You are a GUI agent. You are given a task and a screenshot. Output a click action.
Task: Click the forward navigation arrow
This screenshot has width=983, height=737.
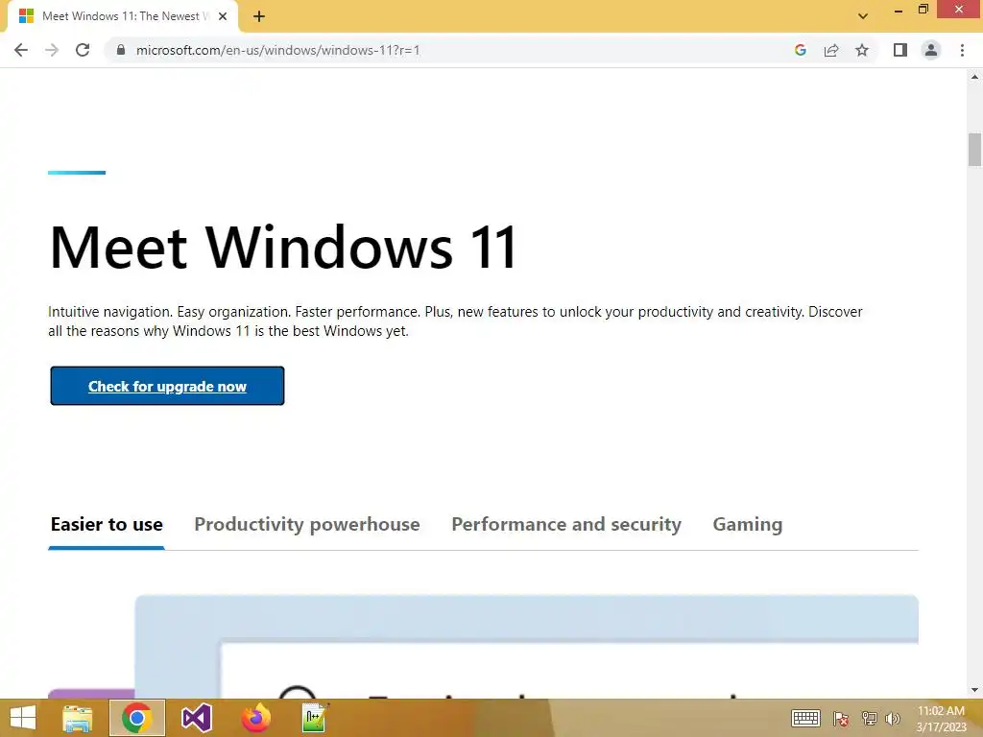(52, 50)
